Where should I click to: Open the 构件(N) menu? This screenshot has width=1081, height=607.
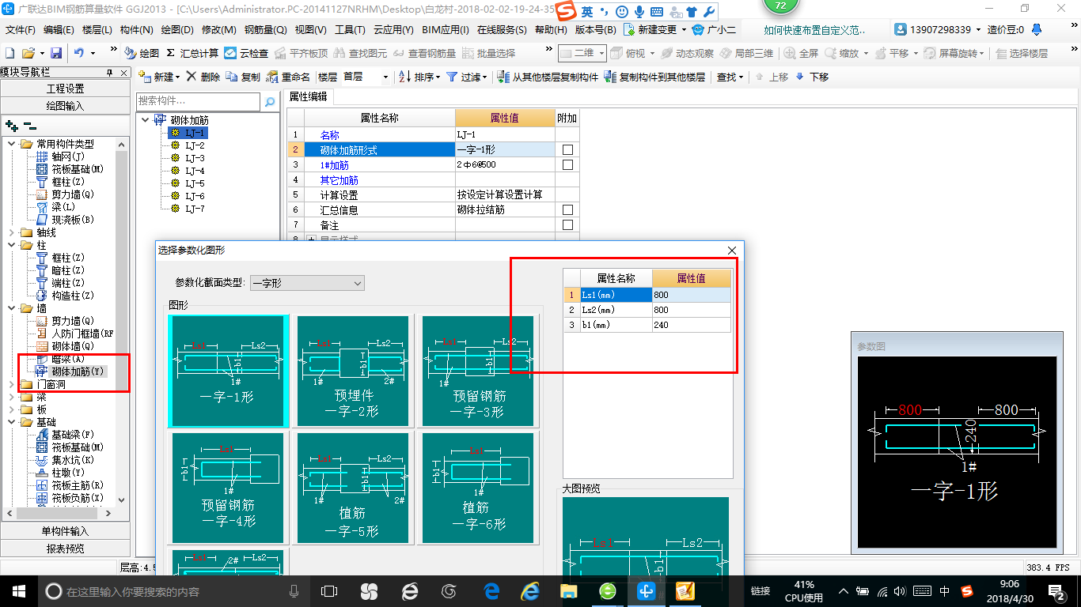(x=137, y=29)
